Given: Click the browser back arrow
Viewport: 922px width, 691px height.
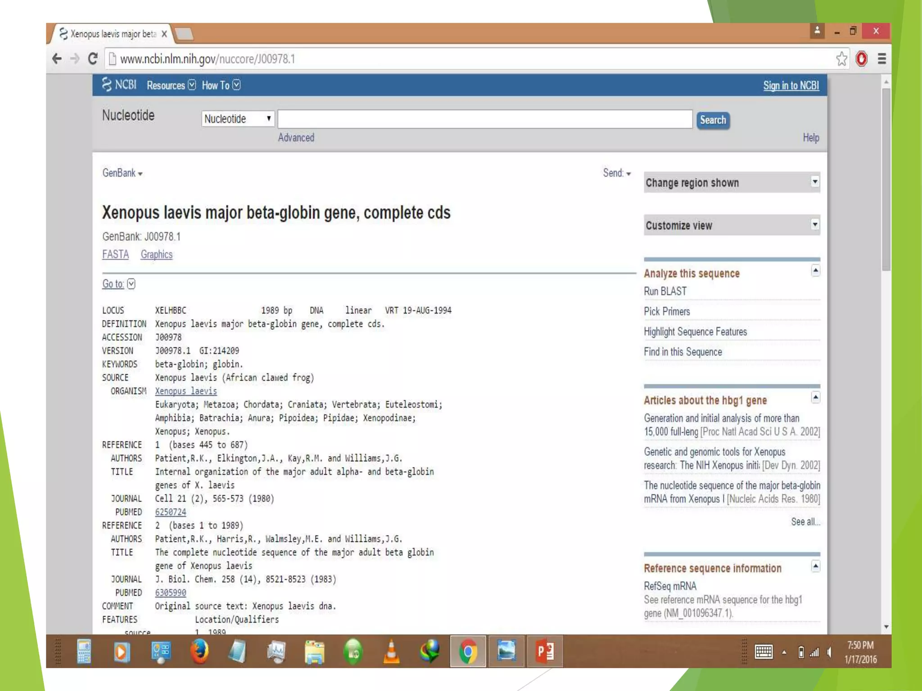Looking at the screenshot, I should coord(57,59).
